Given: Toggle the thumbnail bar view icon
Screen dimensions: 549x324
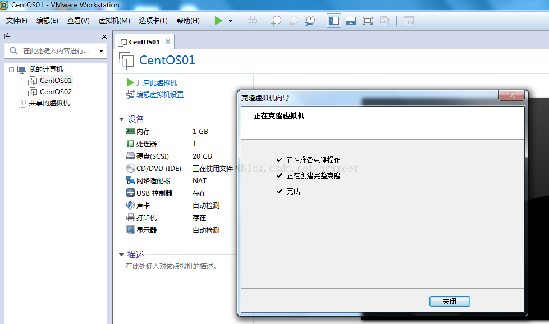Looking at the screenshot, I should (x=351, y=21).
